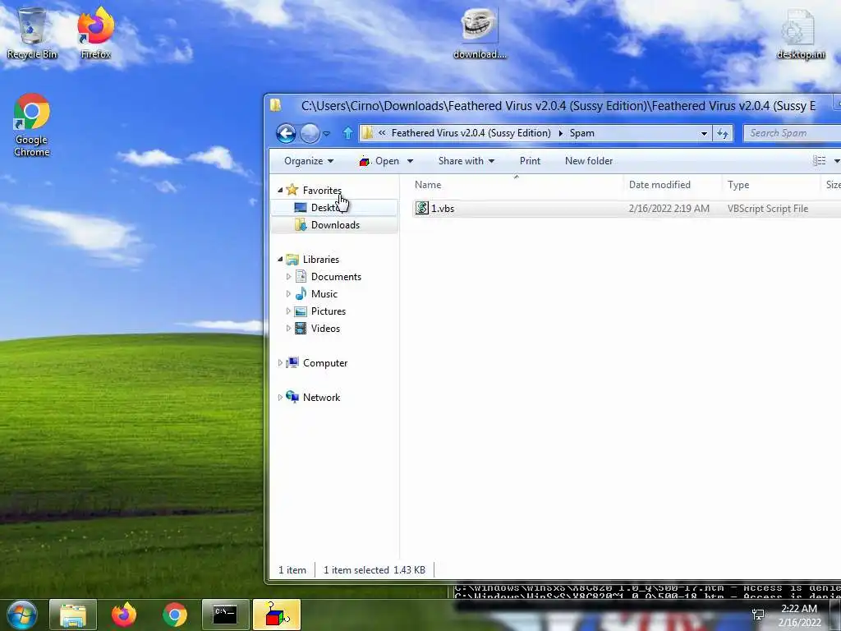
Task: Go back with the Explorer Back arrow
Action: (286, 133)
